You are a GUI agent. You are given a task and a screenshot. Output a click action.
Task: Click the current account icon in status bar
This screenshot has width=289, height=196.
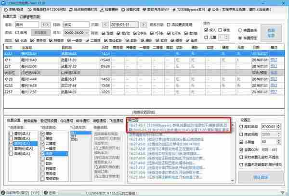tap(3, 193)
